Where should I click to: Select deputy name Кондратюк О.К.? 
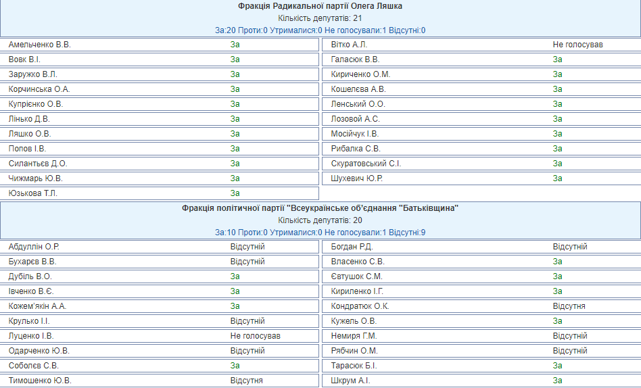pyautogui.click(x=360, y=306)
